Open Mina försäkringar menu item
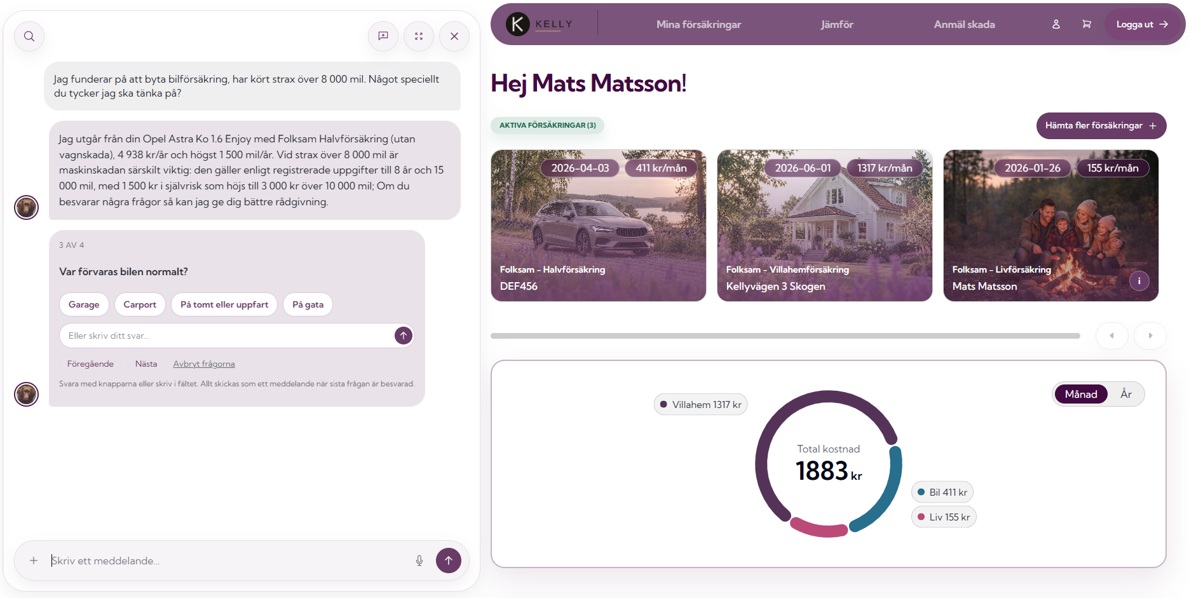The image size is (1189, 598). pyautogui.click(x=698, y=24)
